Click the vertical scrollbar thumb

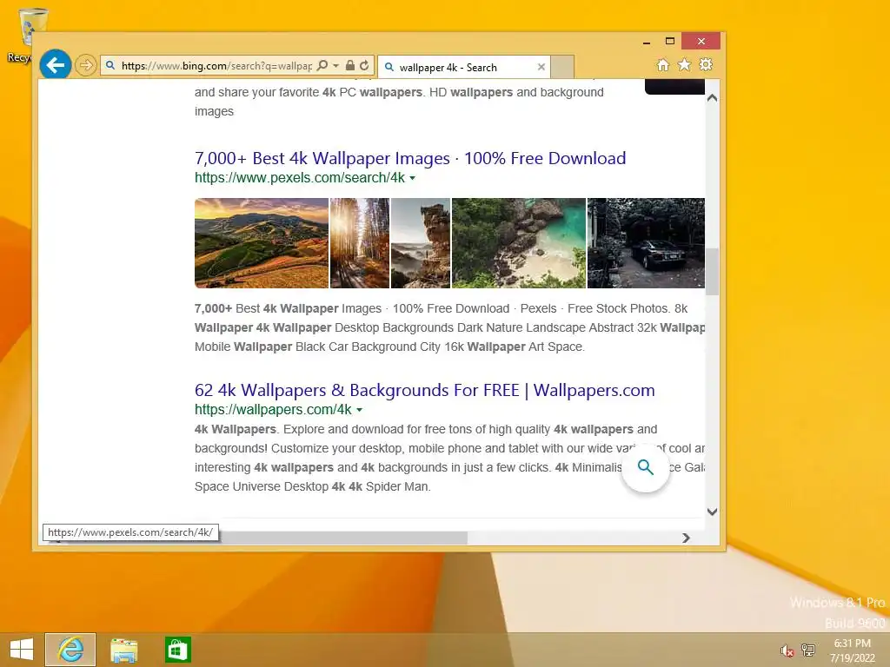[x=713, y=272]
